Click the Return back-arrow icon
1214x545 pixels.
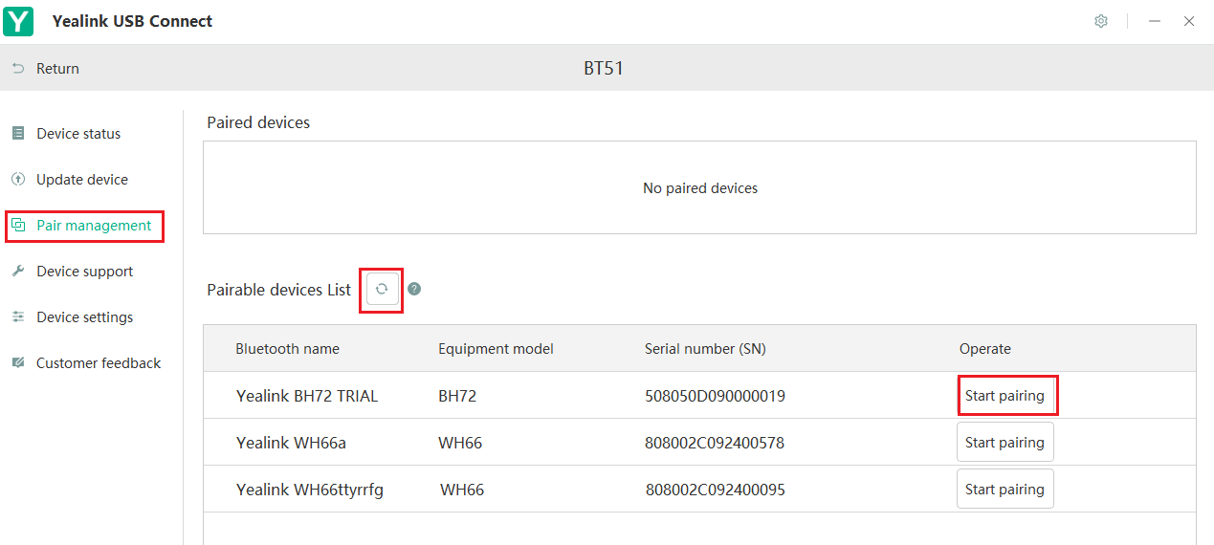click(18, 69)
